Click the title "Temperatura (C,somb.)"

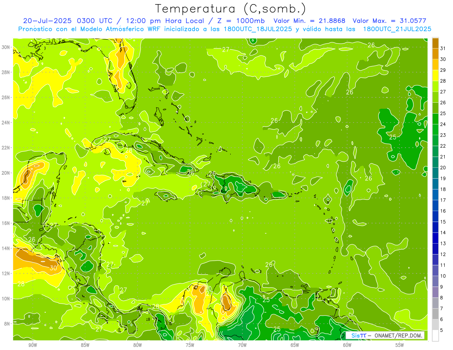pyautogui.click(x=231, y=9)
